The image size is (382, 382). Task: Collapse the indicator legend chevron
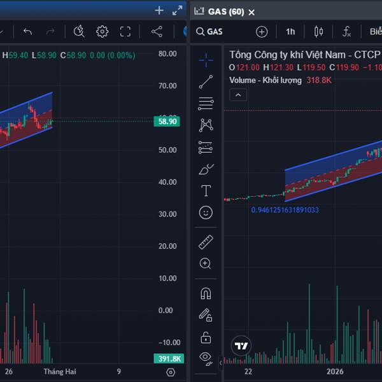238,95
